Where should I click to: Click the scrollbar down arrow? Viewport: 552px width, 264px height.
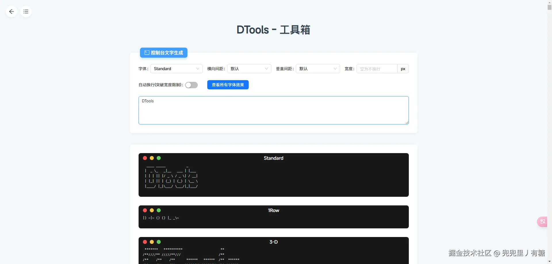point(549,262)
